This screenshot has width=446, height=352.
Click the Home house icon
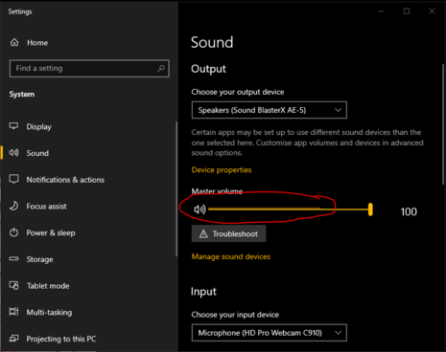pos(14,42)
